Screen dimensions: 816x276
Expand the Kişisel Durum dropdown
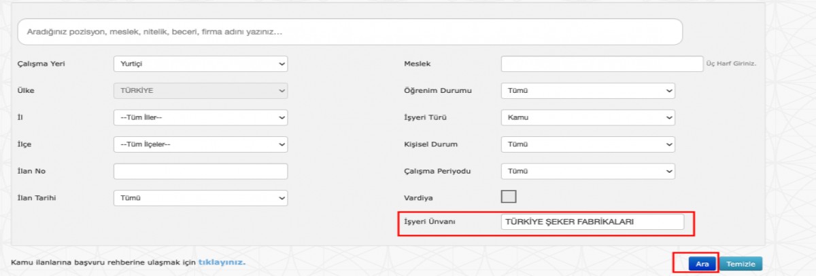[x=588, y=144]
